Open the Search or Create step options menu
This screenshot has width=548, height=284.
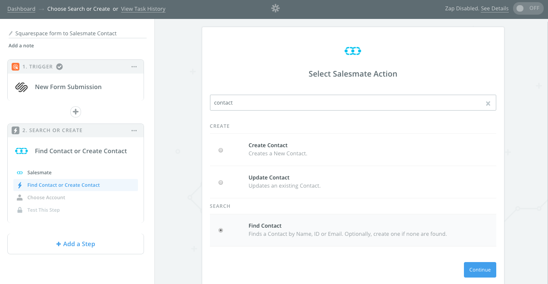click(x=134, y=130)
